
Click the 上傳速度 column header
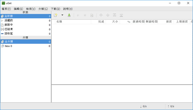tap(181, 22)
